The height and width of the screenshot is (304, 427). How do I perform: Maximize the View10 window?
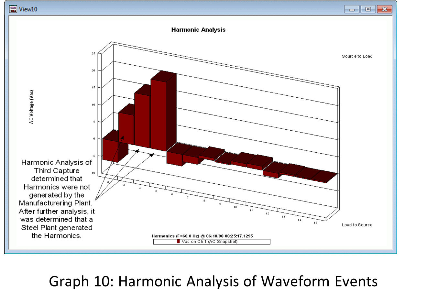(x=368, y=9)
